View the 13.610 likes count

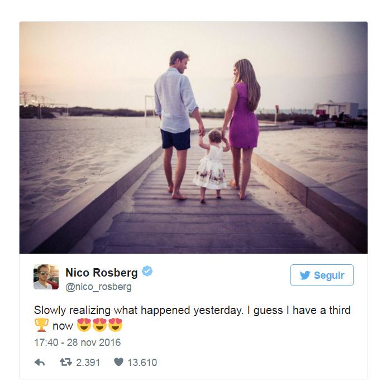point(142,362)
